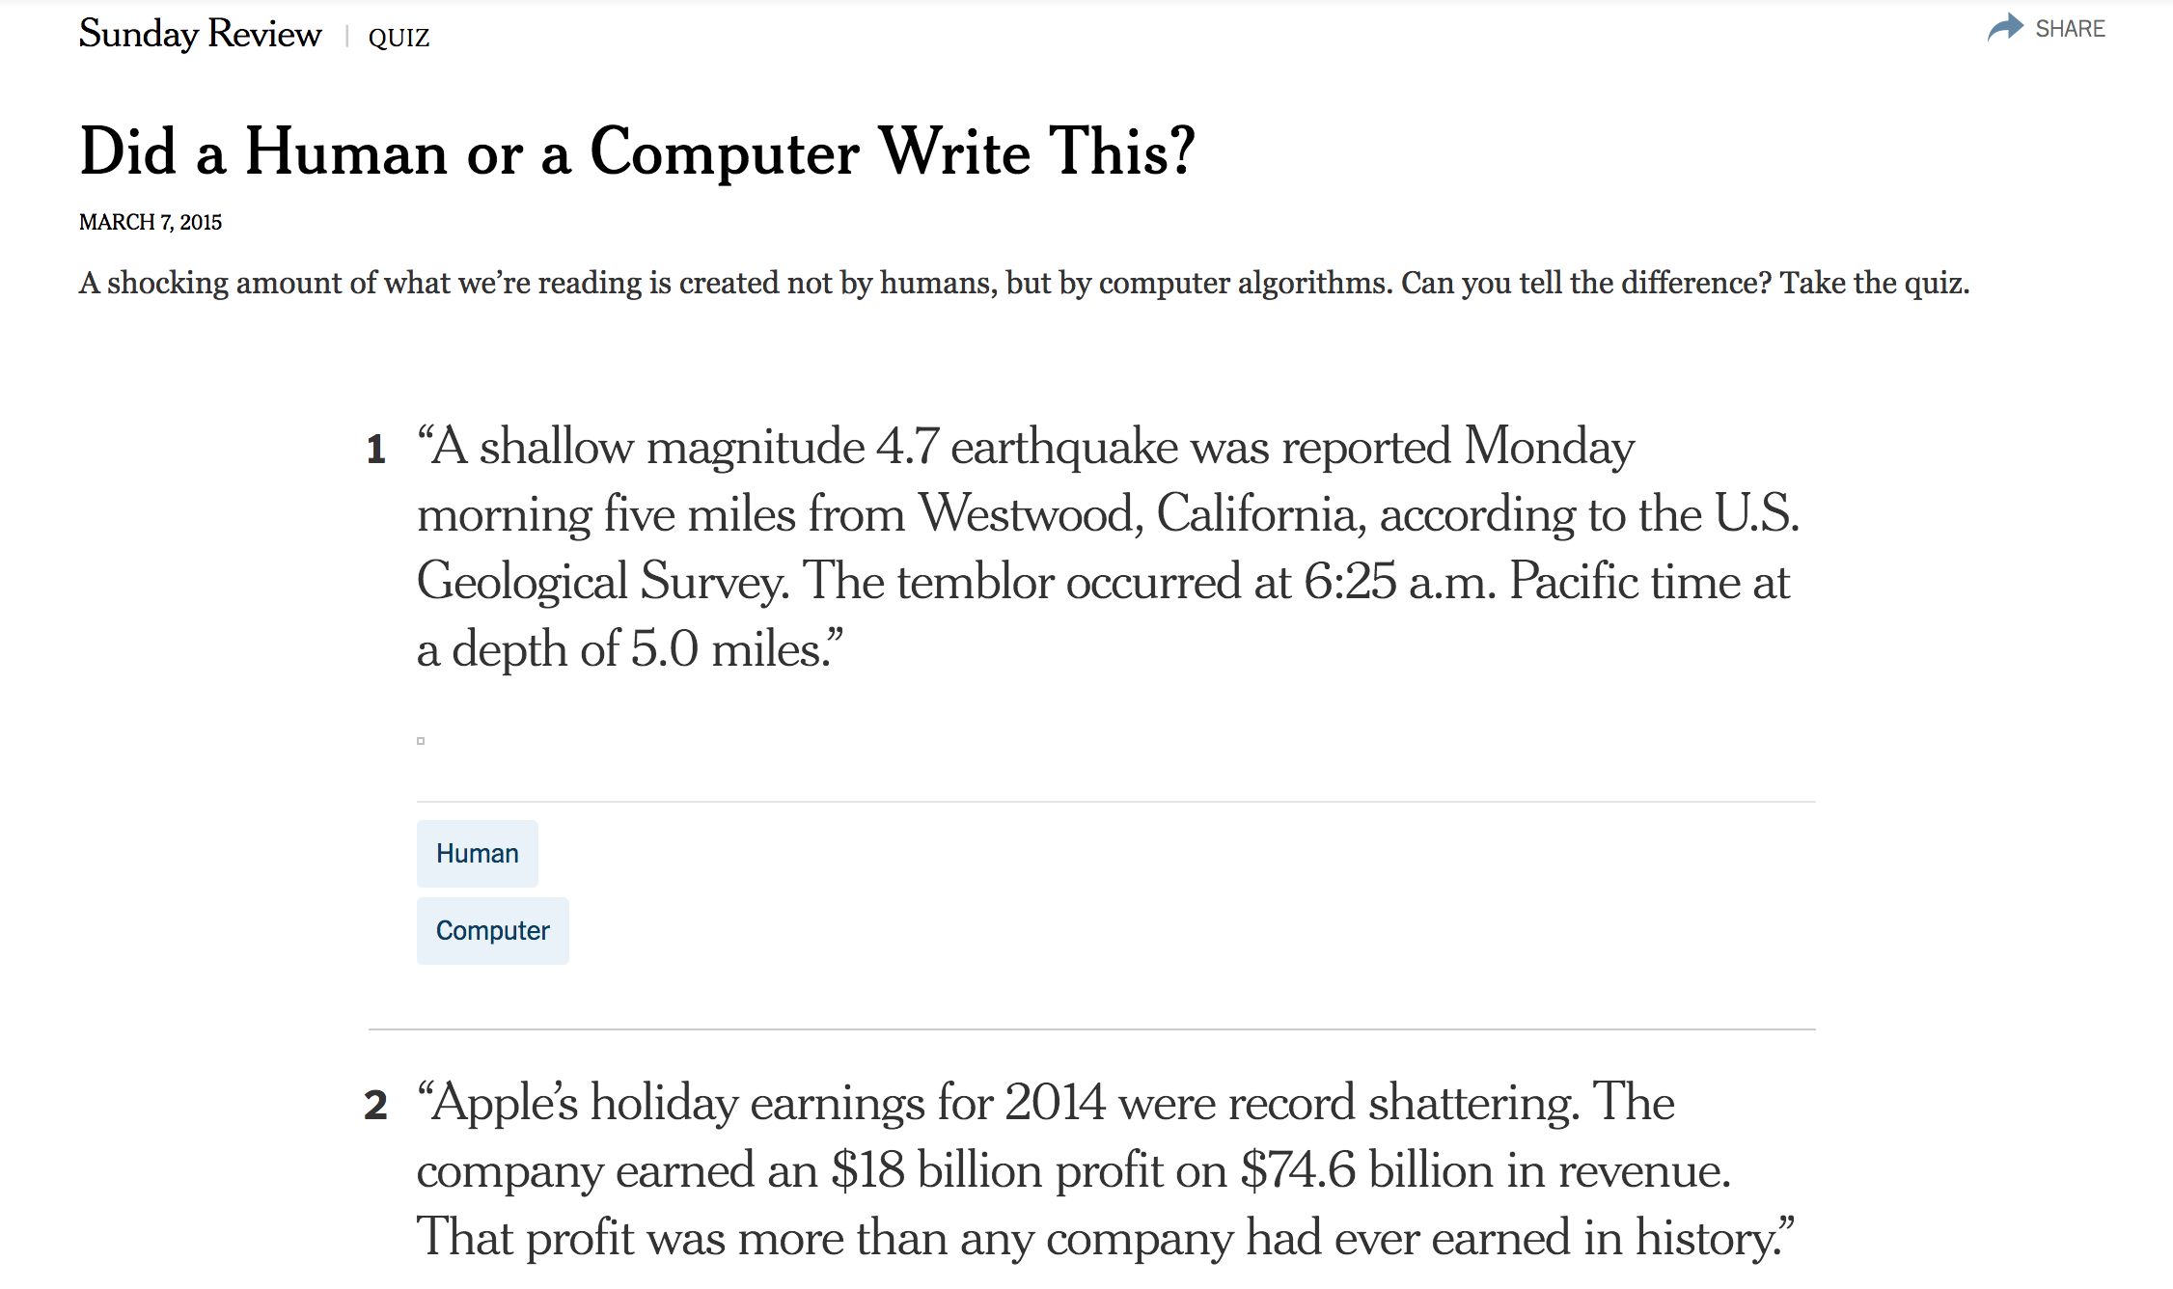Click the tiny square placeholder below quote one

421,741
